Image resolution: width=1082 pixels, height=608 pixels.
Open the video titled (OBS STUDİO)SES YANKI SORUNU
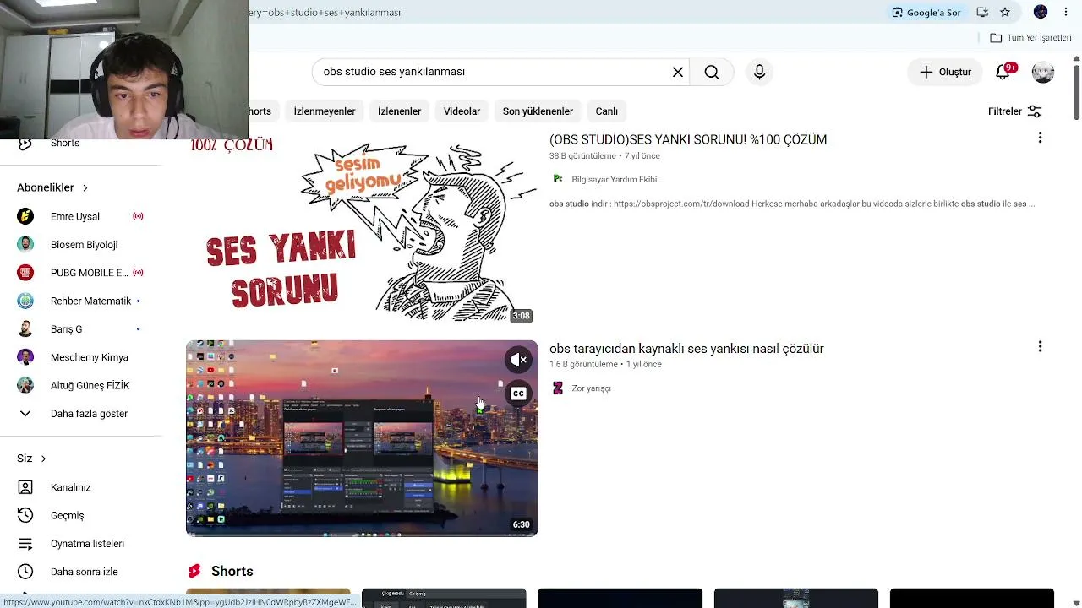688,139
